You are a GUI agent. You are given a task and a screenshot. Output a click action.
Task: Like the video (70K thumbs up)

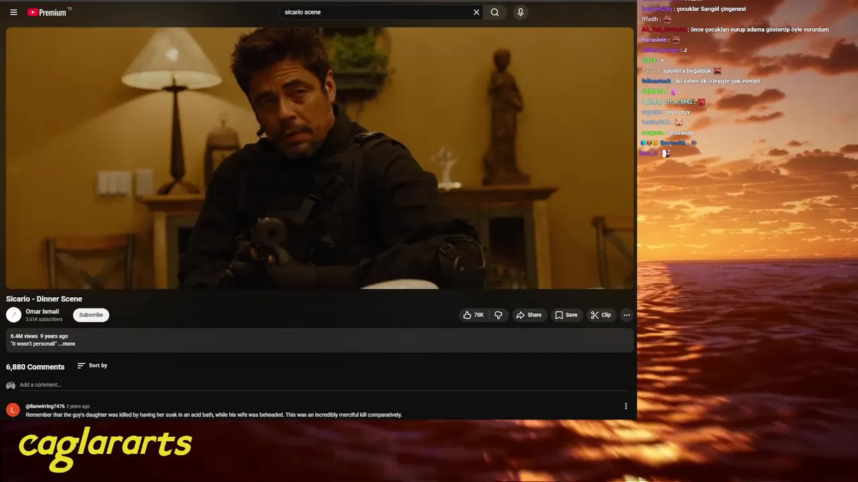(x=473, y=315)
